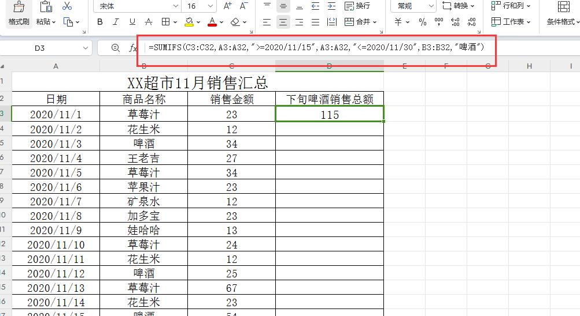The width and height of the screenshot is (580, 316).
Task: Select header cell 下旬啤酒销售总额
Action: point(330,99)
